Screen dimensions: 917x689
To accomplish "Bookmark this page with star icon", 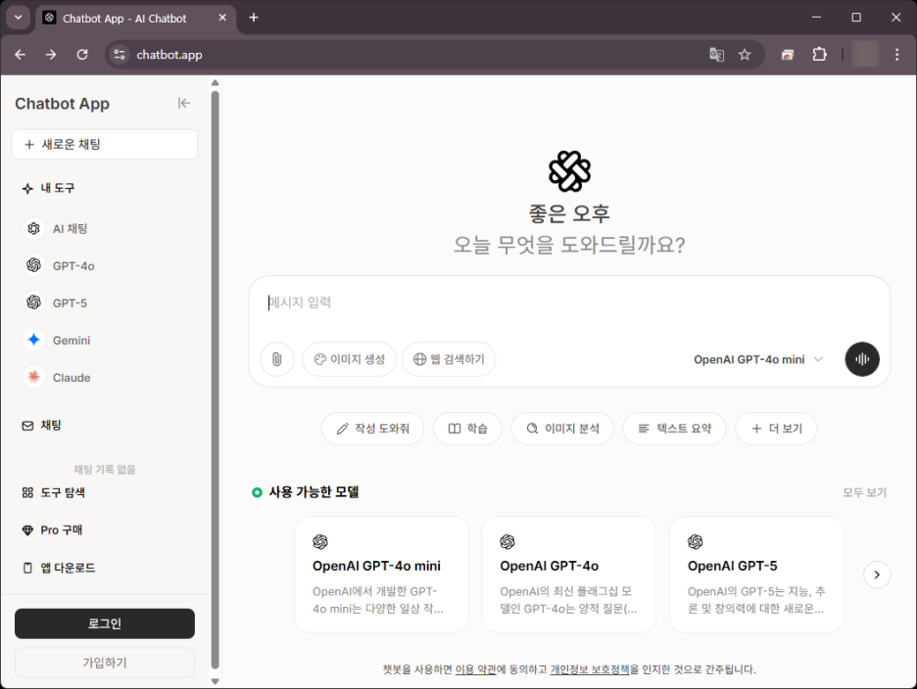I will coord(744,55).
